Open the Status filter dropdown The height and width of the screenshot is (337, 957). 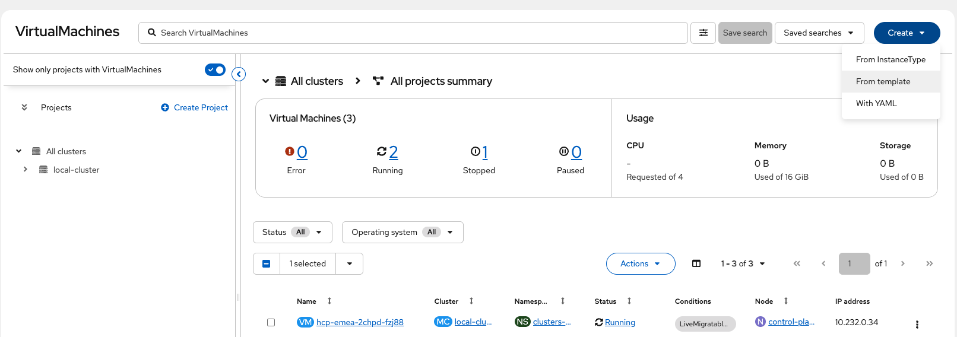coord(292,232)
